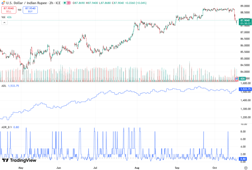The width and height of the screenshot is (252, 170).
Task: Open the U.S. Dollar / Indian Rupee symbol title
Action: pyautogui.click(x=29, y=3)
